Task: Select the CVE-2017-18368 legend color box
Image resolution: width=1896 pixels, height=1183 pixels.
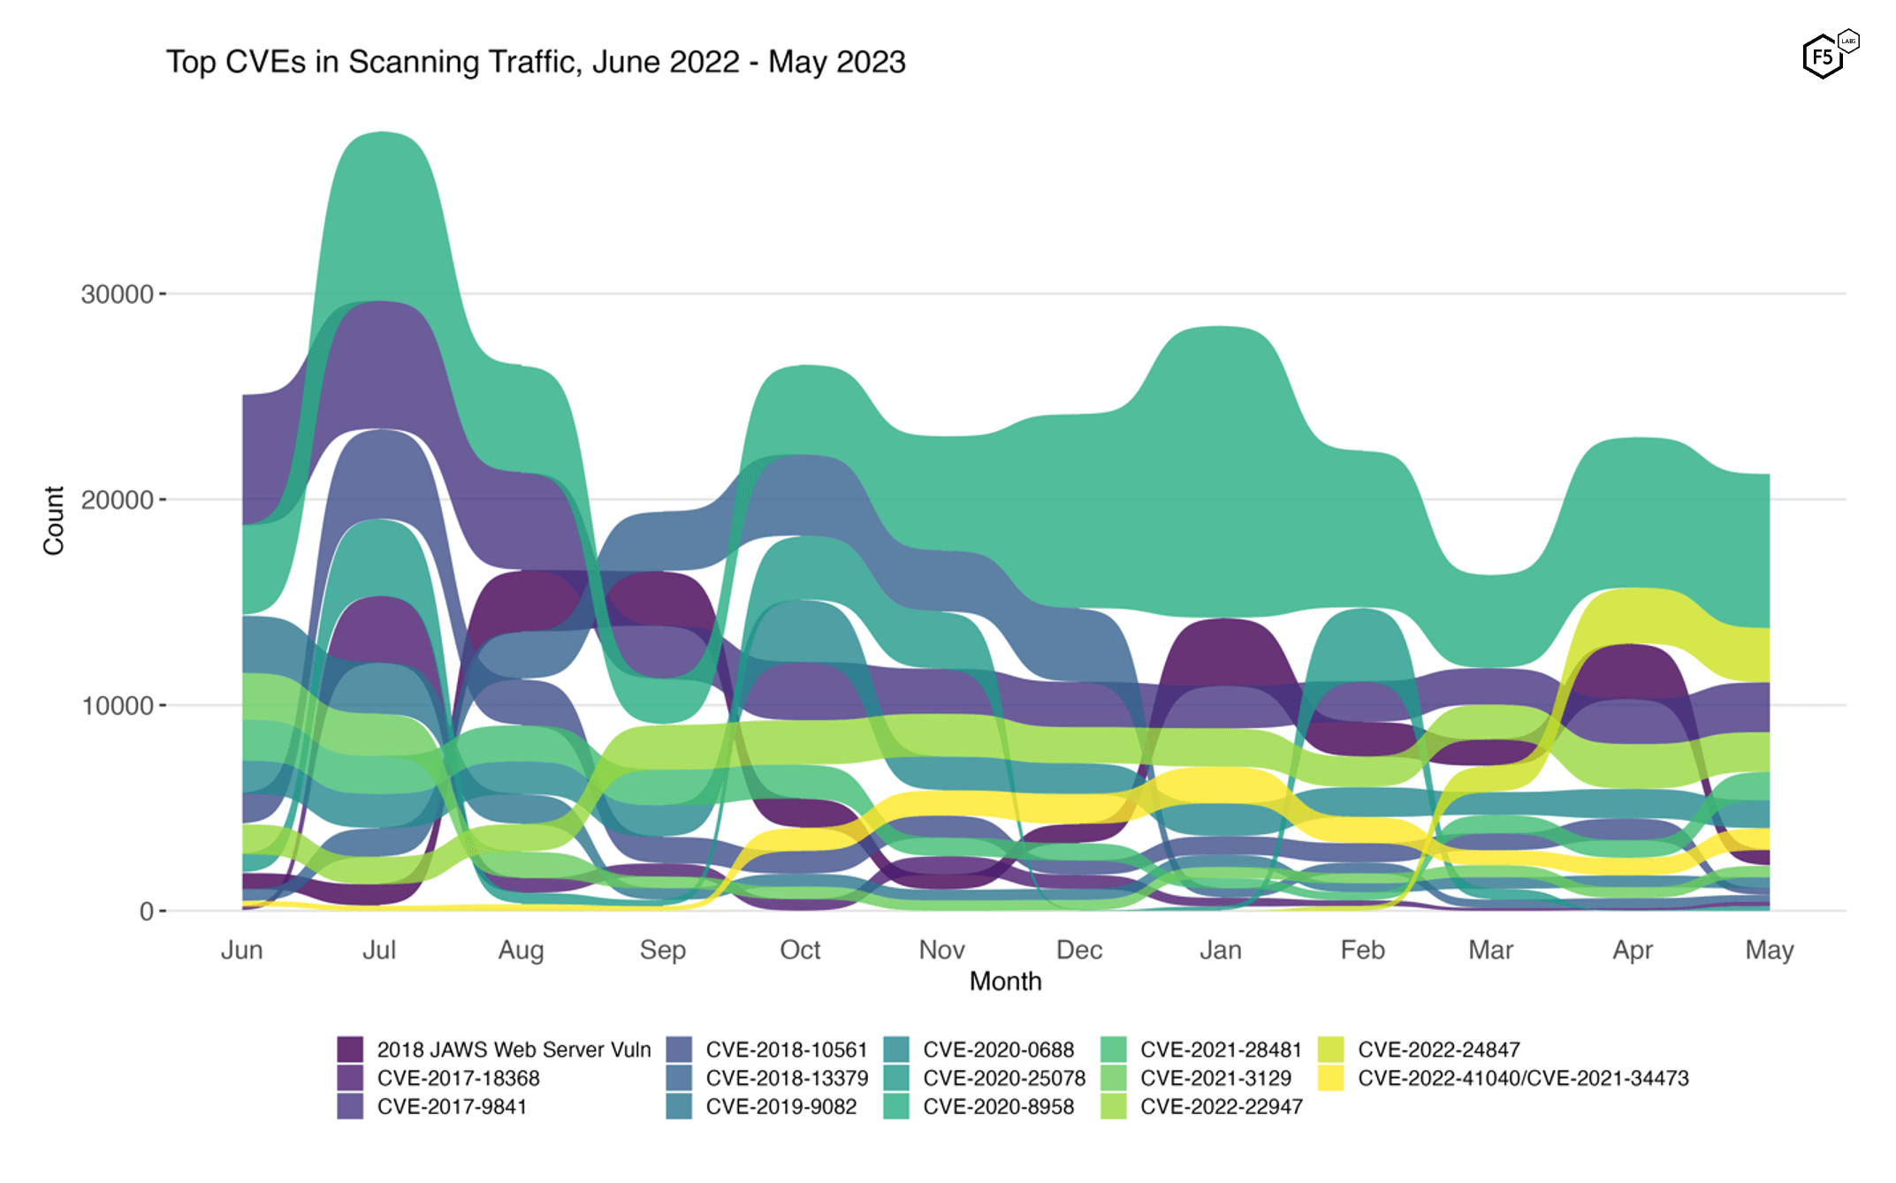Action: (350, 1078)
